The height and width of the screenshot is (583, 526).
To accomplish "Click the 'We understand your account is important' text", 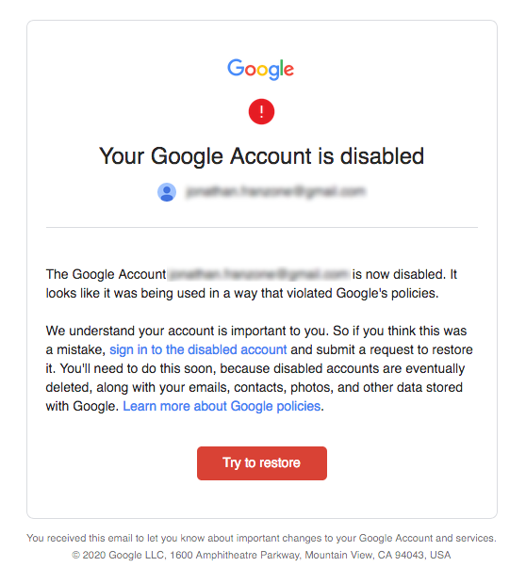I will click(x=188, y=331).
